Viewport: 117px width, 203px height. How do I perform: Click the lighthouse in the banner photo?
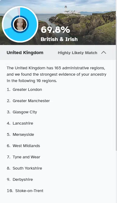coord(66,9)
